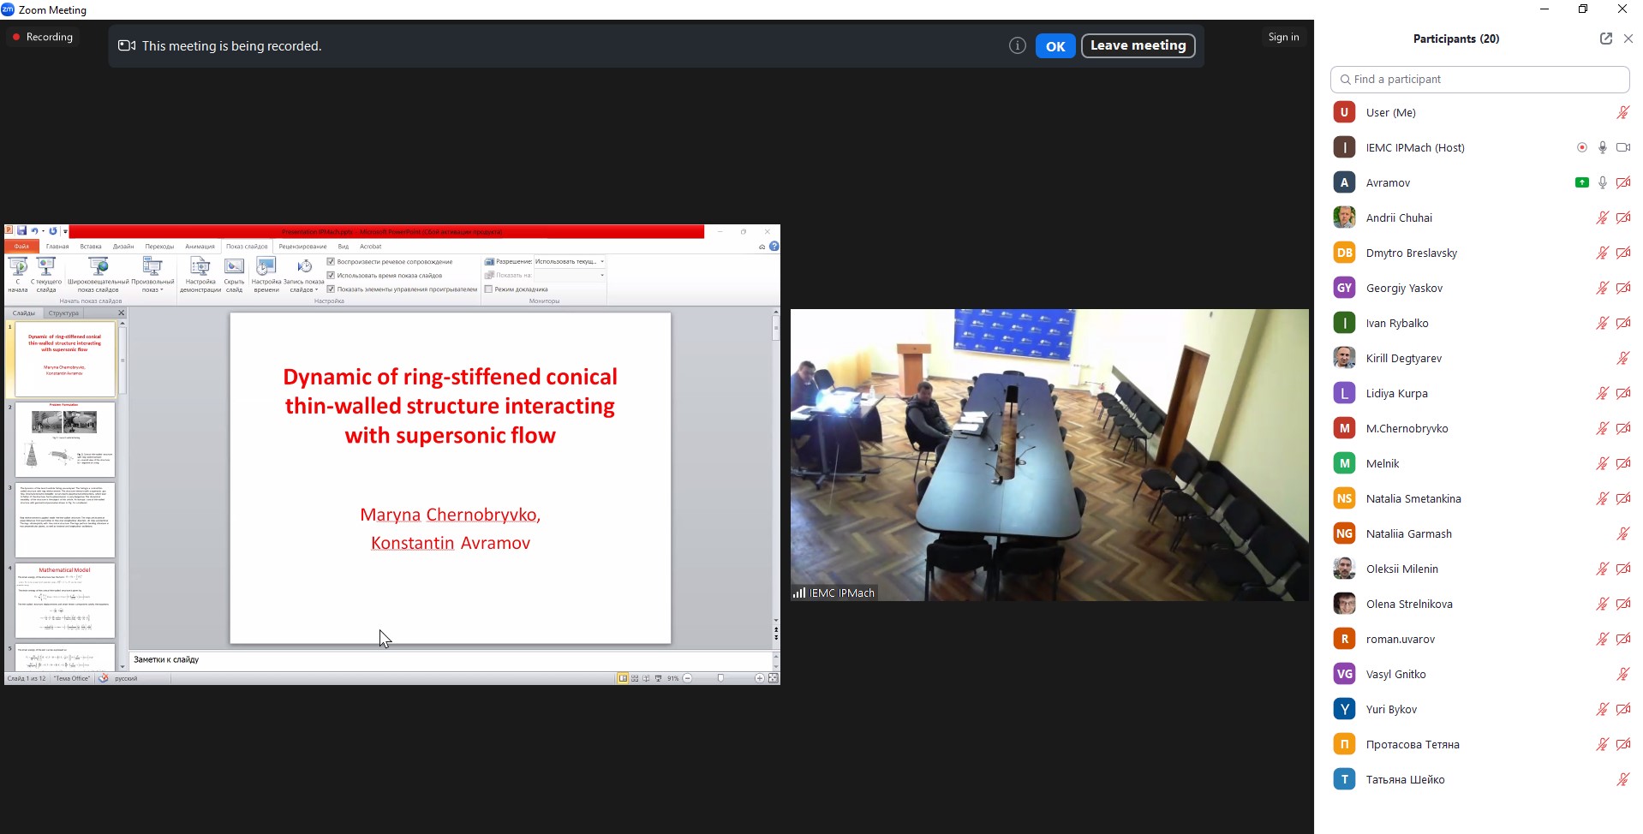
Task: Click Avramov's microphone icon
Action: [1602, 182]
